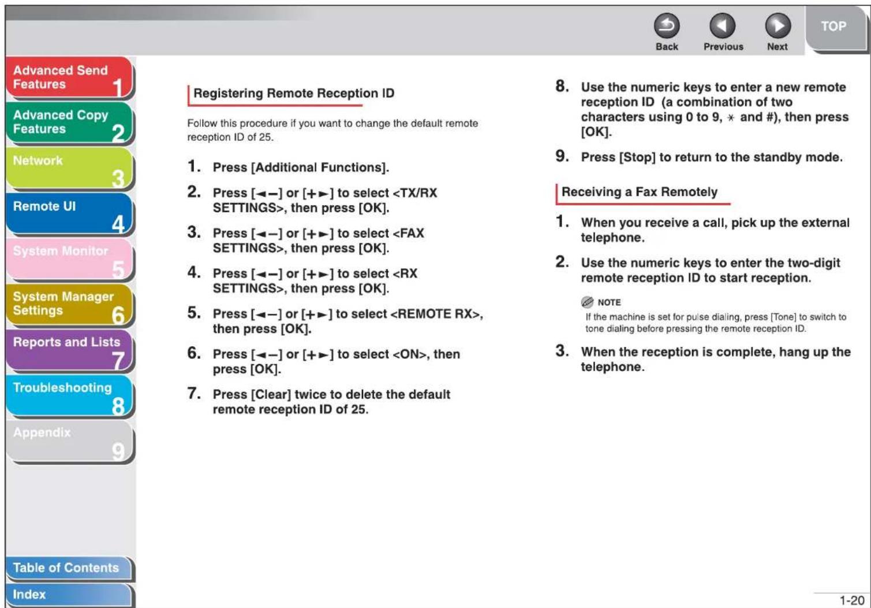
Task: Click page number 1-20
Action: (x=851, y=601)
